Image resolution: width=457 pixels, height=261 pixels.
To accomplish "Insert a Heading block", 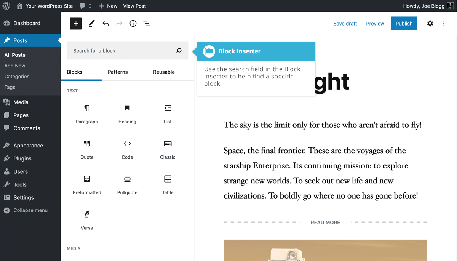I will click(x=127, y=113).
